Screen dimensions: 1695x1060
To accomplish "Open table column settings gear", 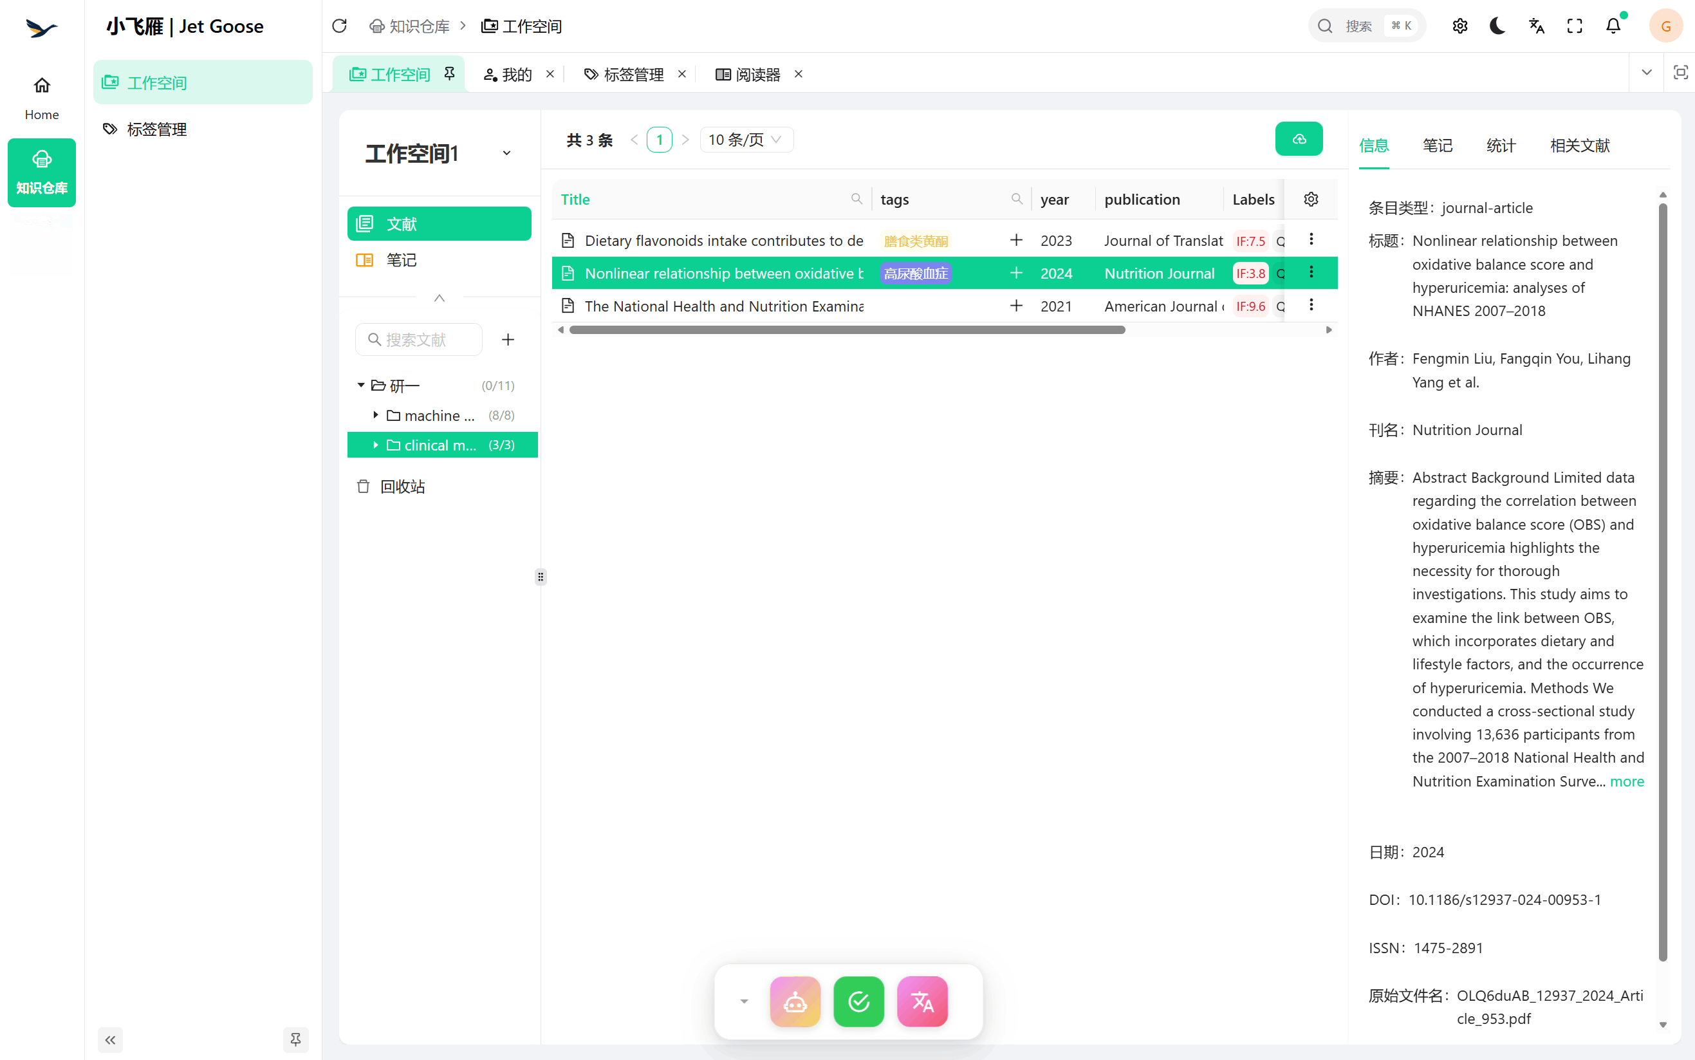I will click(1311, 199).
